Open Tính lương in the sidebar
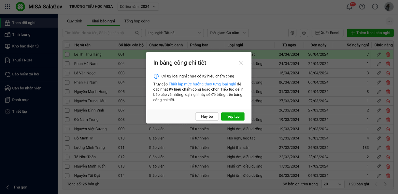 pyautogui.click(x=21, y=34)
